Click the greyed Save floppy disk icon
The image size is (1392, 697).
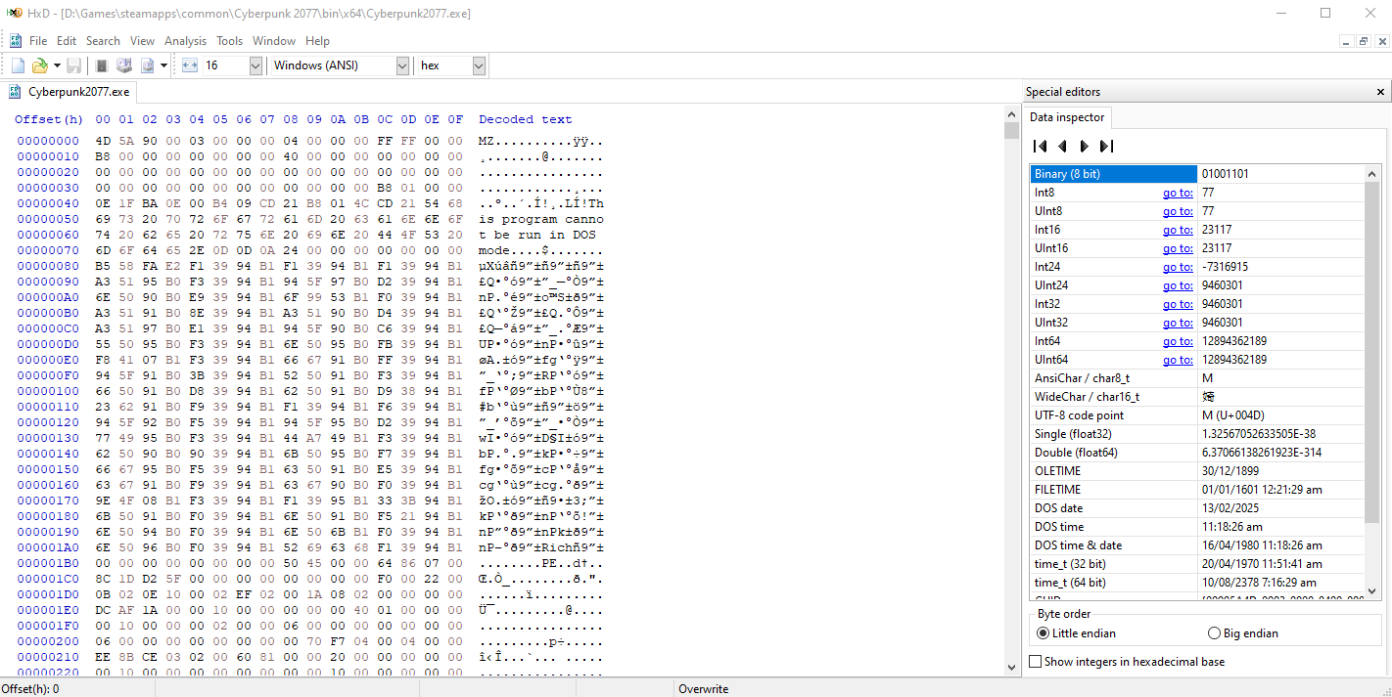click(73, 65)
